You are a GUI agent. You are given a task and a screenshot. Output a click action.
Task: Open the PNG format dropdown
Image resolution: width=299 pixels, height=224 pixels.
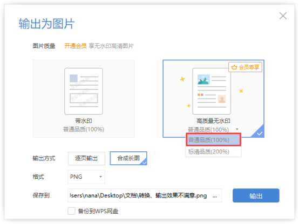(x=86, y=177)
